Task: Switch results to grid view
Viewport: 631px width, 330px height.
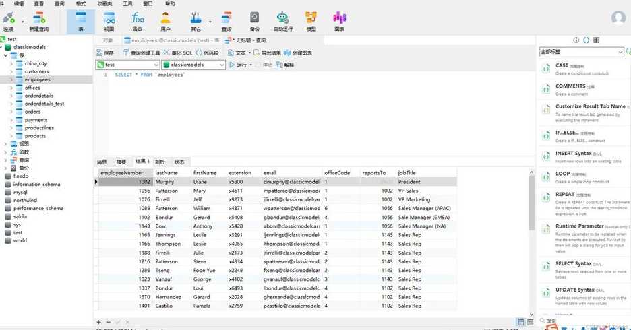Action: coord(520,322)
